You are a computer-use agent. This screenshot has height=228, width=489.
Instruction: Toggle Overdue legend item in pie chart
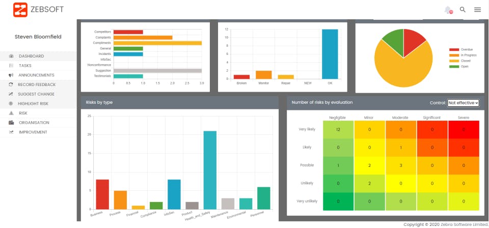tap(461, 49)
